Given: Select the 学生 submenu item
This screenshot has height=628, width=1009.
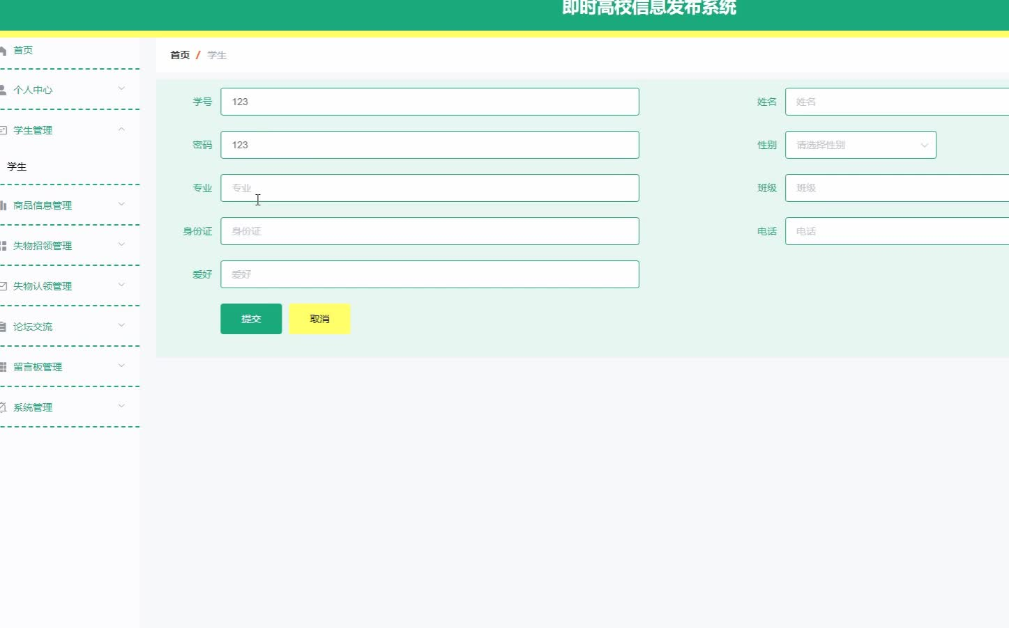Looking at the screenshot, I should click(17, 166).
